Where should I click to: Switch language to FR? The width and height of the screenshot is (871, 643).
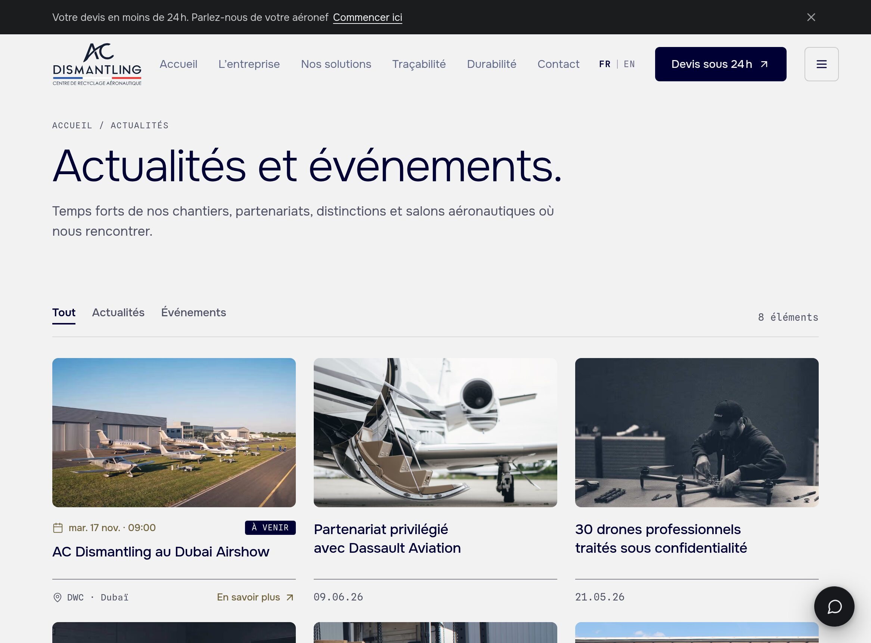click(605, 64)
